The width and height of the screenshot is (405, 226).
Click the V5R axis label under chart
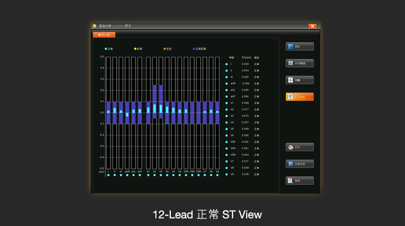tap(198, 172)
